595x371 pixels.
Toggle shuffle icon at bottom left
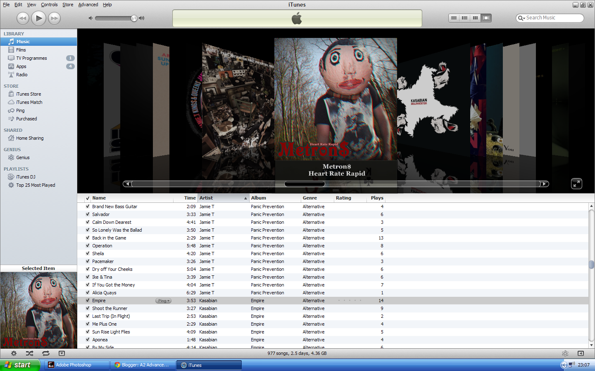pos(30,353)
